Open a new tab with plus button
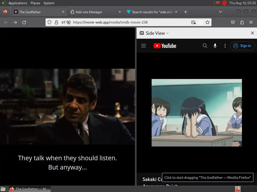The image size is (257, 192). click(x=185, y=12)
